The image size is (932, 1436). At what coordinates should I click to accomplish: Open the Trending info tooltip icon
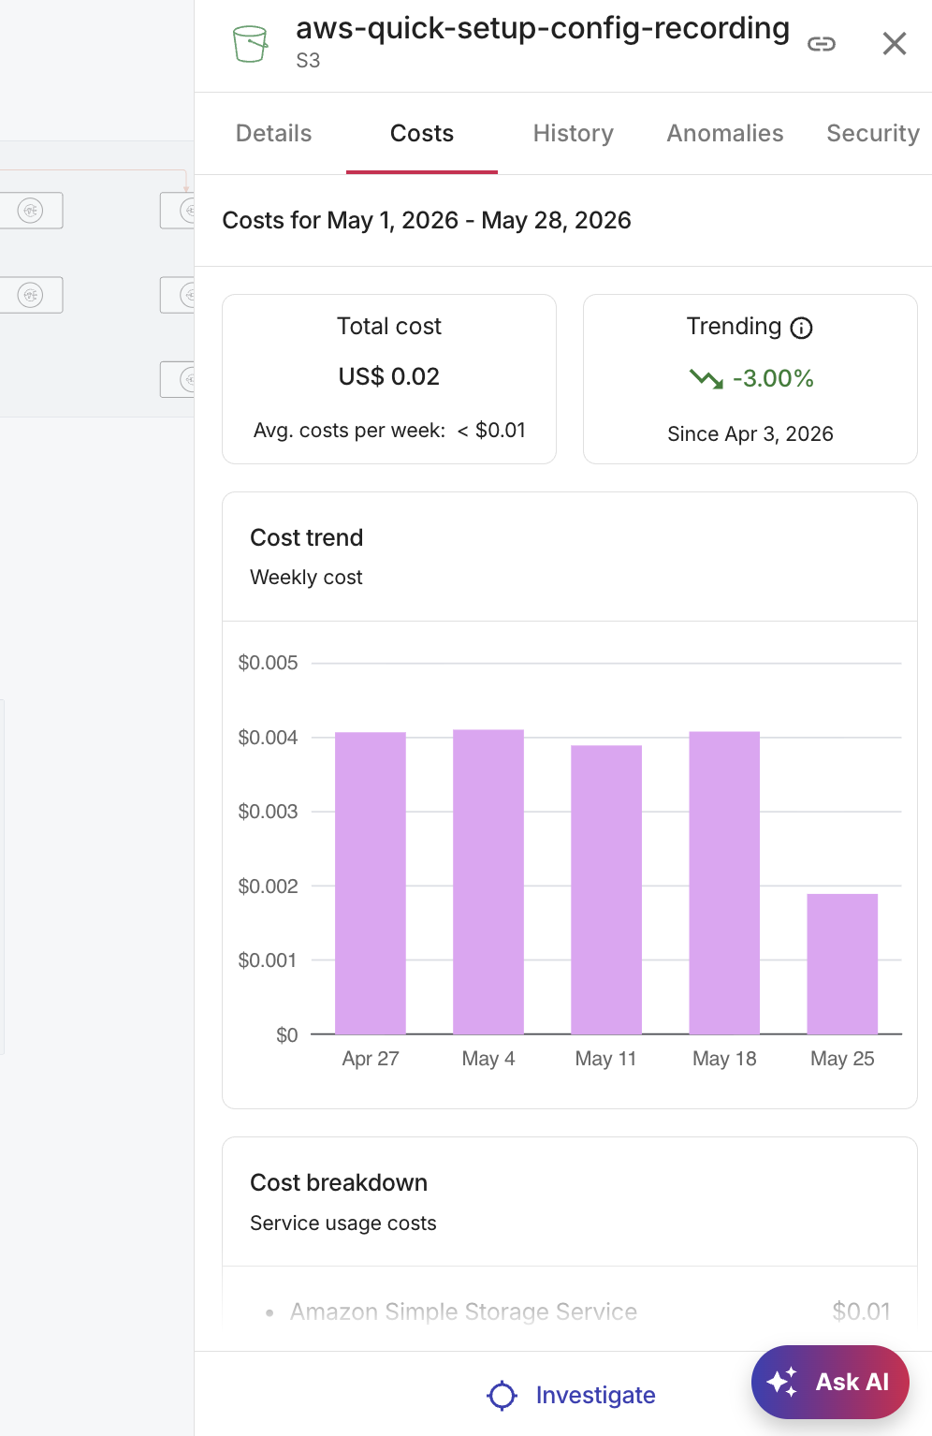click(x=801, y=328)
